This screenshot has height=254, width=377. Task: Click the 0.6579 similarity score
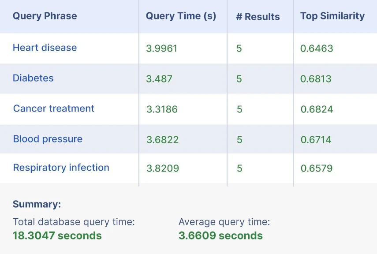tap(317, 168)
